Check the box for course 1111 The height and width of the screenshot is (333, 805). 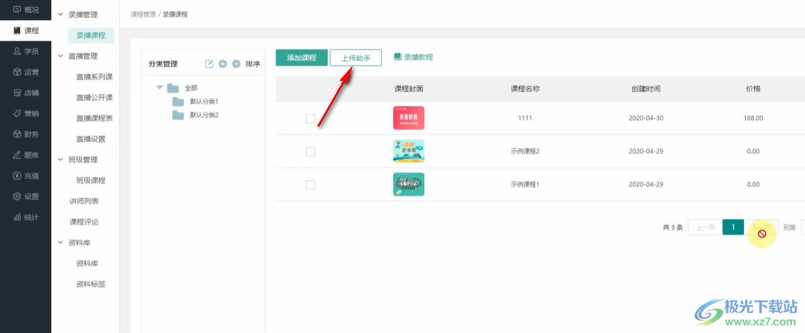(x=310, y=119)
